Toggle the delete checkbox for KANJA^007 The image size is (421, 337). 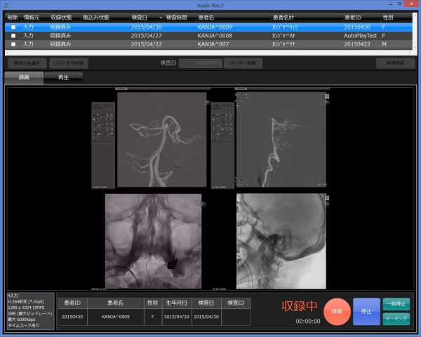point(13,44)
